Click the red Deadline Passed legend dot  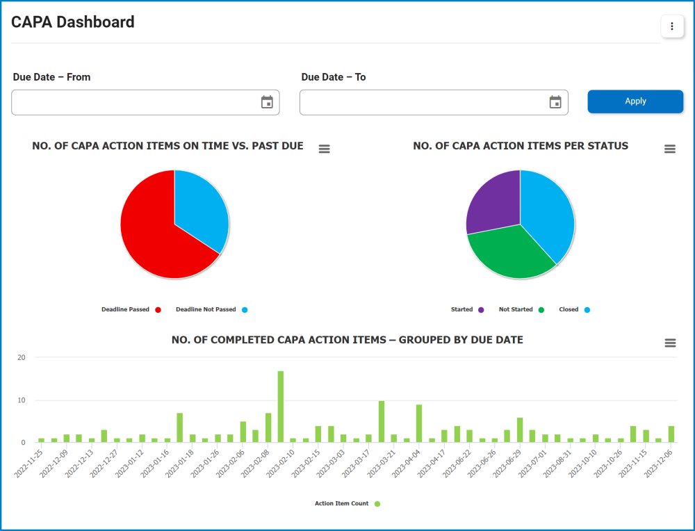point(156,309)
